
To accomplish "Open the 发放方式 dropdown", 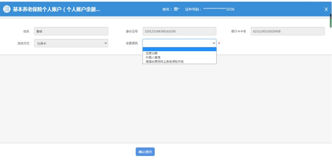I will 71,43.
